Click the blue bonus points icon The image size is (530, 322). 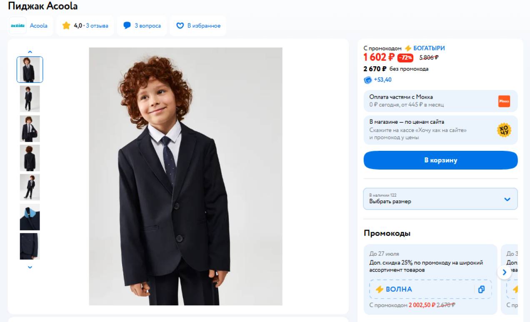368,80
